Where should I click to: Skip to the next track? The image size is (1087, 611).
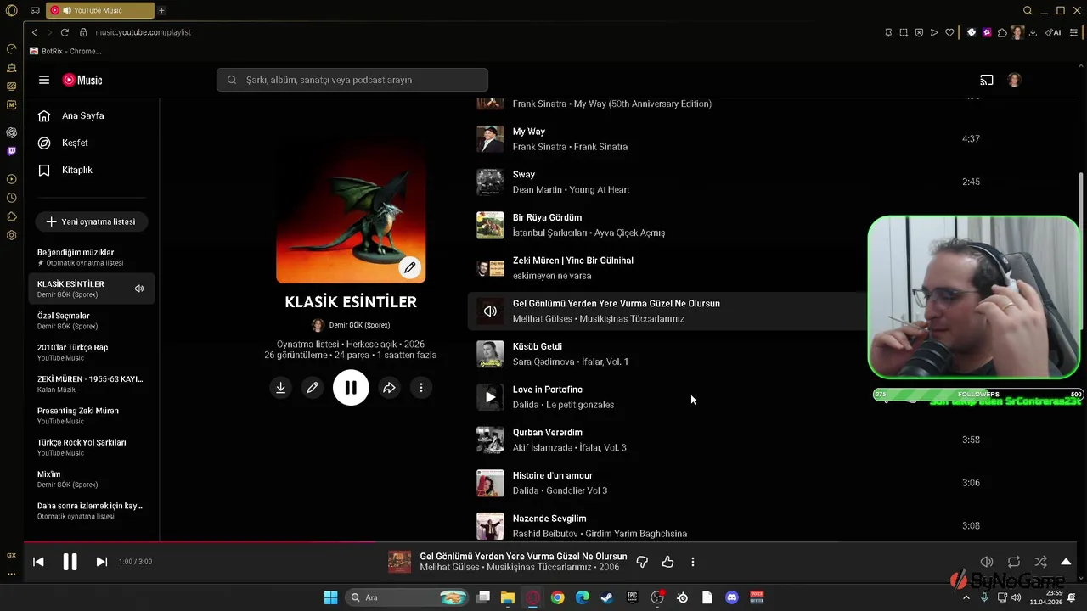101,562
